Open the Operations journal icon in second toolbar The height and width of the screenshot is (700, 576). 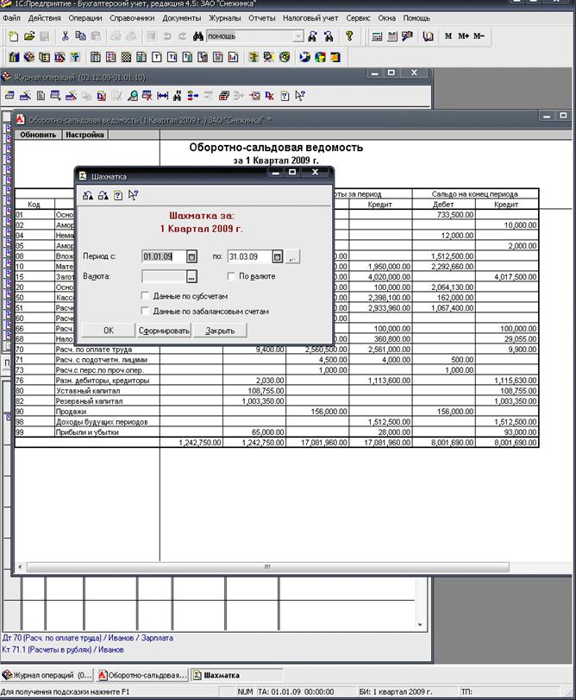point(29,57)
